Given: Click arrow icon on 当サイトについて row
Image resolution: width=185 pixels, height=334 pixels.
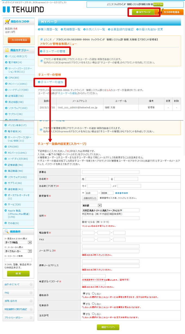Looking at the screenshot, I should [x=31, y=284].
